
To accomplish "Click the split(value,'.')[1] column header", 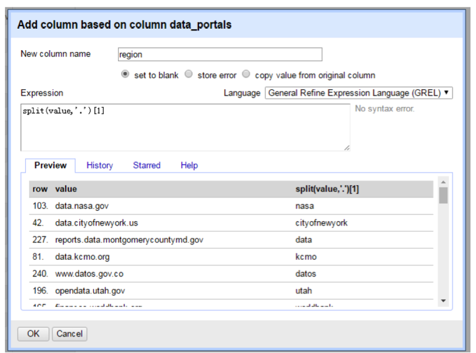I will click(328, 189).
